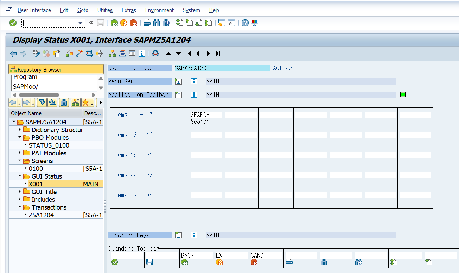Viewport: 459px width, 273px height.
Task: Click the green checkmark Enter icon
Action: coord(13,23)
